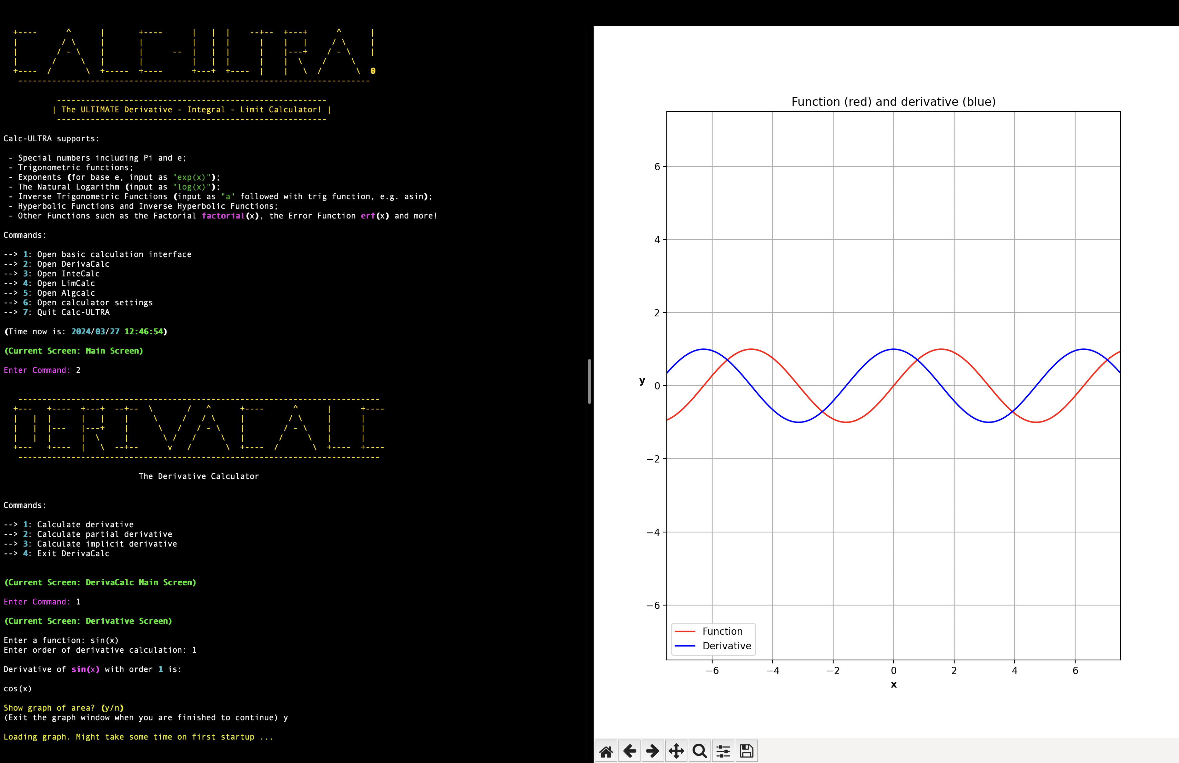Click 'Calc-ULTRA supports:' heading
Screen dimensions: 1179x763
pos(51,139)
